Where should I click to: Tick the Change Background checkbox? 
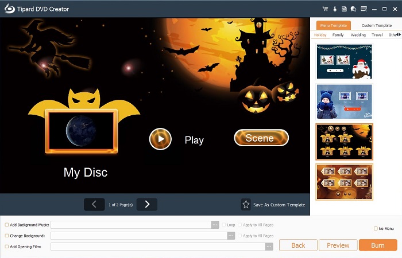coord(7,236)
